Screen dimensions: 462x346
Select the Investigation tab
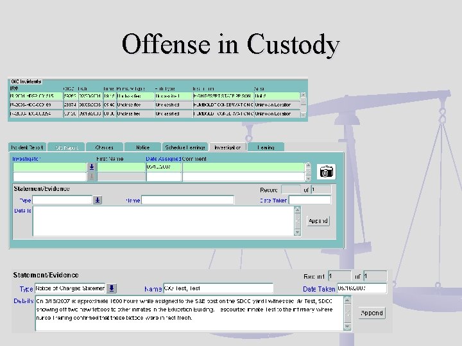pyautogui.click(x=227, y=147)
